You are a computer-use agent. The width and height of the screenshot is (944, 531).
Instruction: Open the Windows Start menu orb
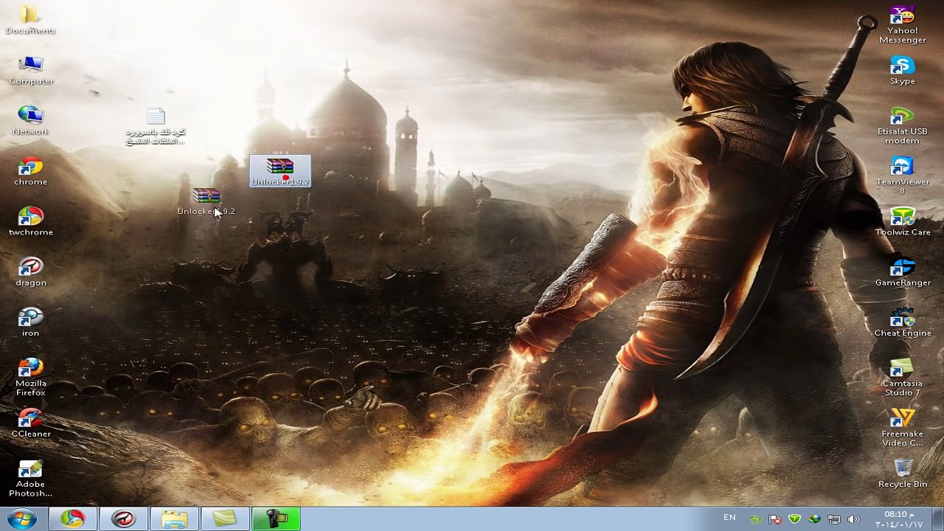22,519
